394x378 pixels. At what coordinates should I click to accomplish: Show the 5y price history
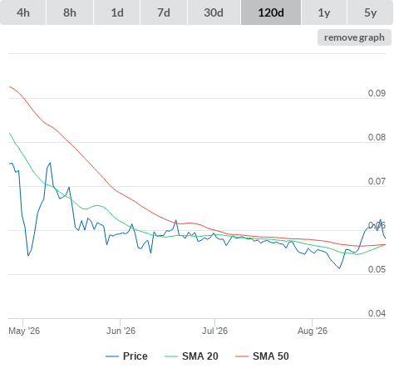pos(371,12)
